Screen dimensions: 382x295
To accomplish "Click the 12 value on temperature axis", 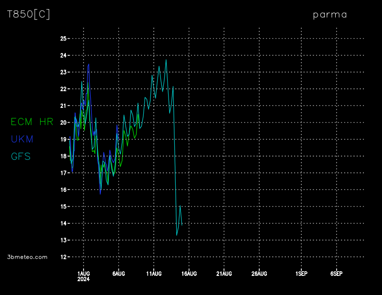I will tap(63, 257).
